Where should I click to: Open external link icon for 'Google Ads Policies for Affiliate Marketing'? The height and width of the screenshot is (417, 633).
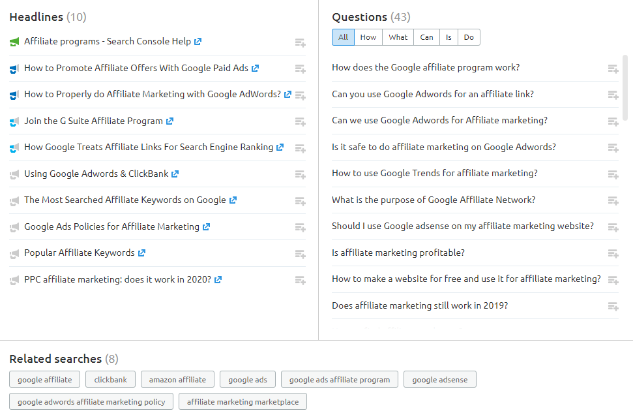pos(206,227)
